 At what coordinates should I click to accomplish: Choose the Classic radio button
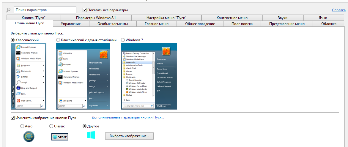pyautogui.click(x=51, y=126)
